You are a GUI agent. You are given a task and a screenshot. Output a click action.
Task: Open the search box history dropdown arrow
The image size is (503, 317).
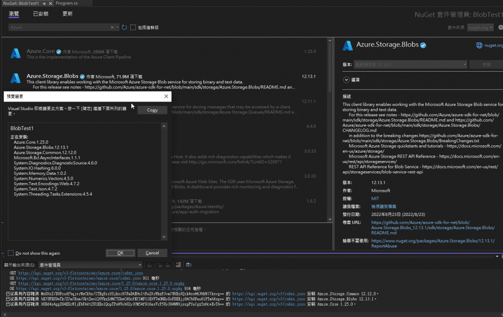[117, 27]
